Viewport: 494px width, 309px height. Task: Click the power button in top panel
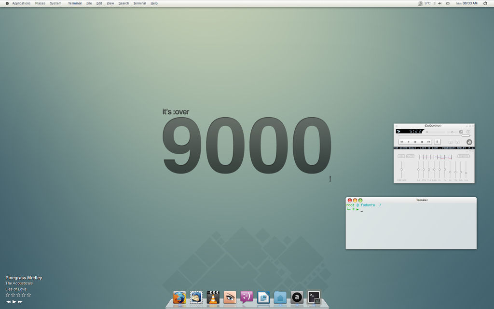pos(485,3)
